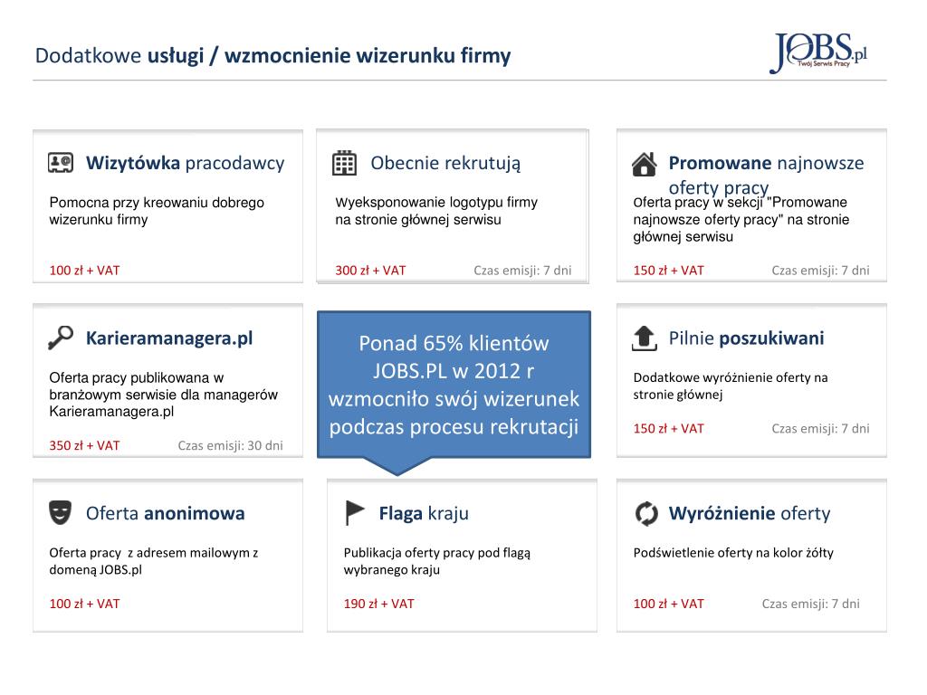This screenshot has width=927, height=695.
Task: Click the Wyróżnienie oferty heading
Action: click(749, 514)
